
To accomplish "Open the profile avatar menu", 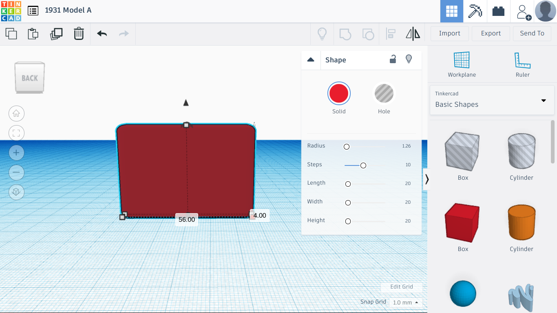I will pyautogui.click(x=545, y=11).
